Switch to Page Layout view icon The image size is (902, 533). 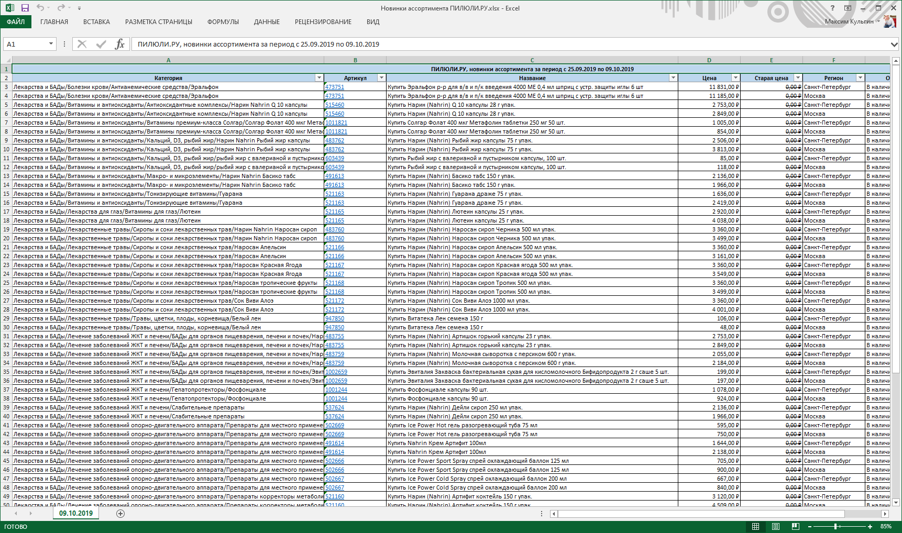pos(775,526)
